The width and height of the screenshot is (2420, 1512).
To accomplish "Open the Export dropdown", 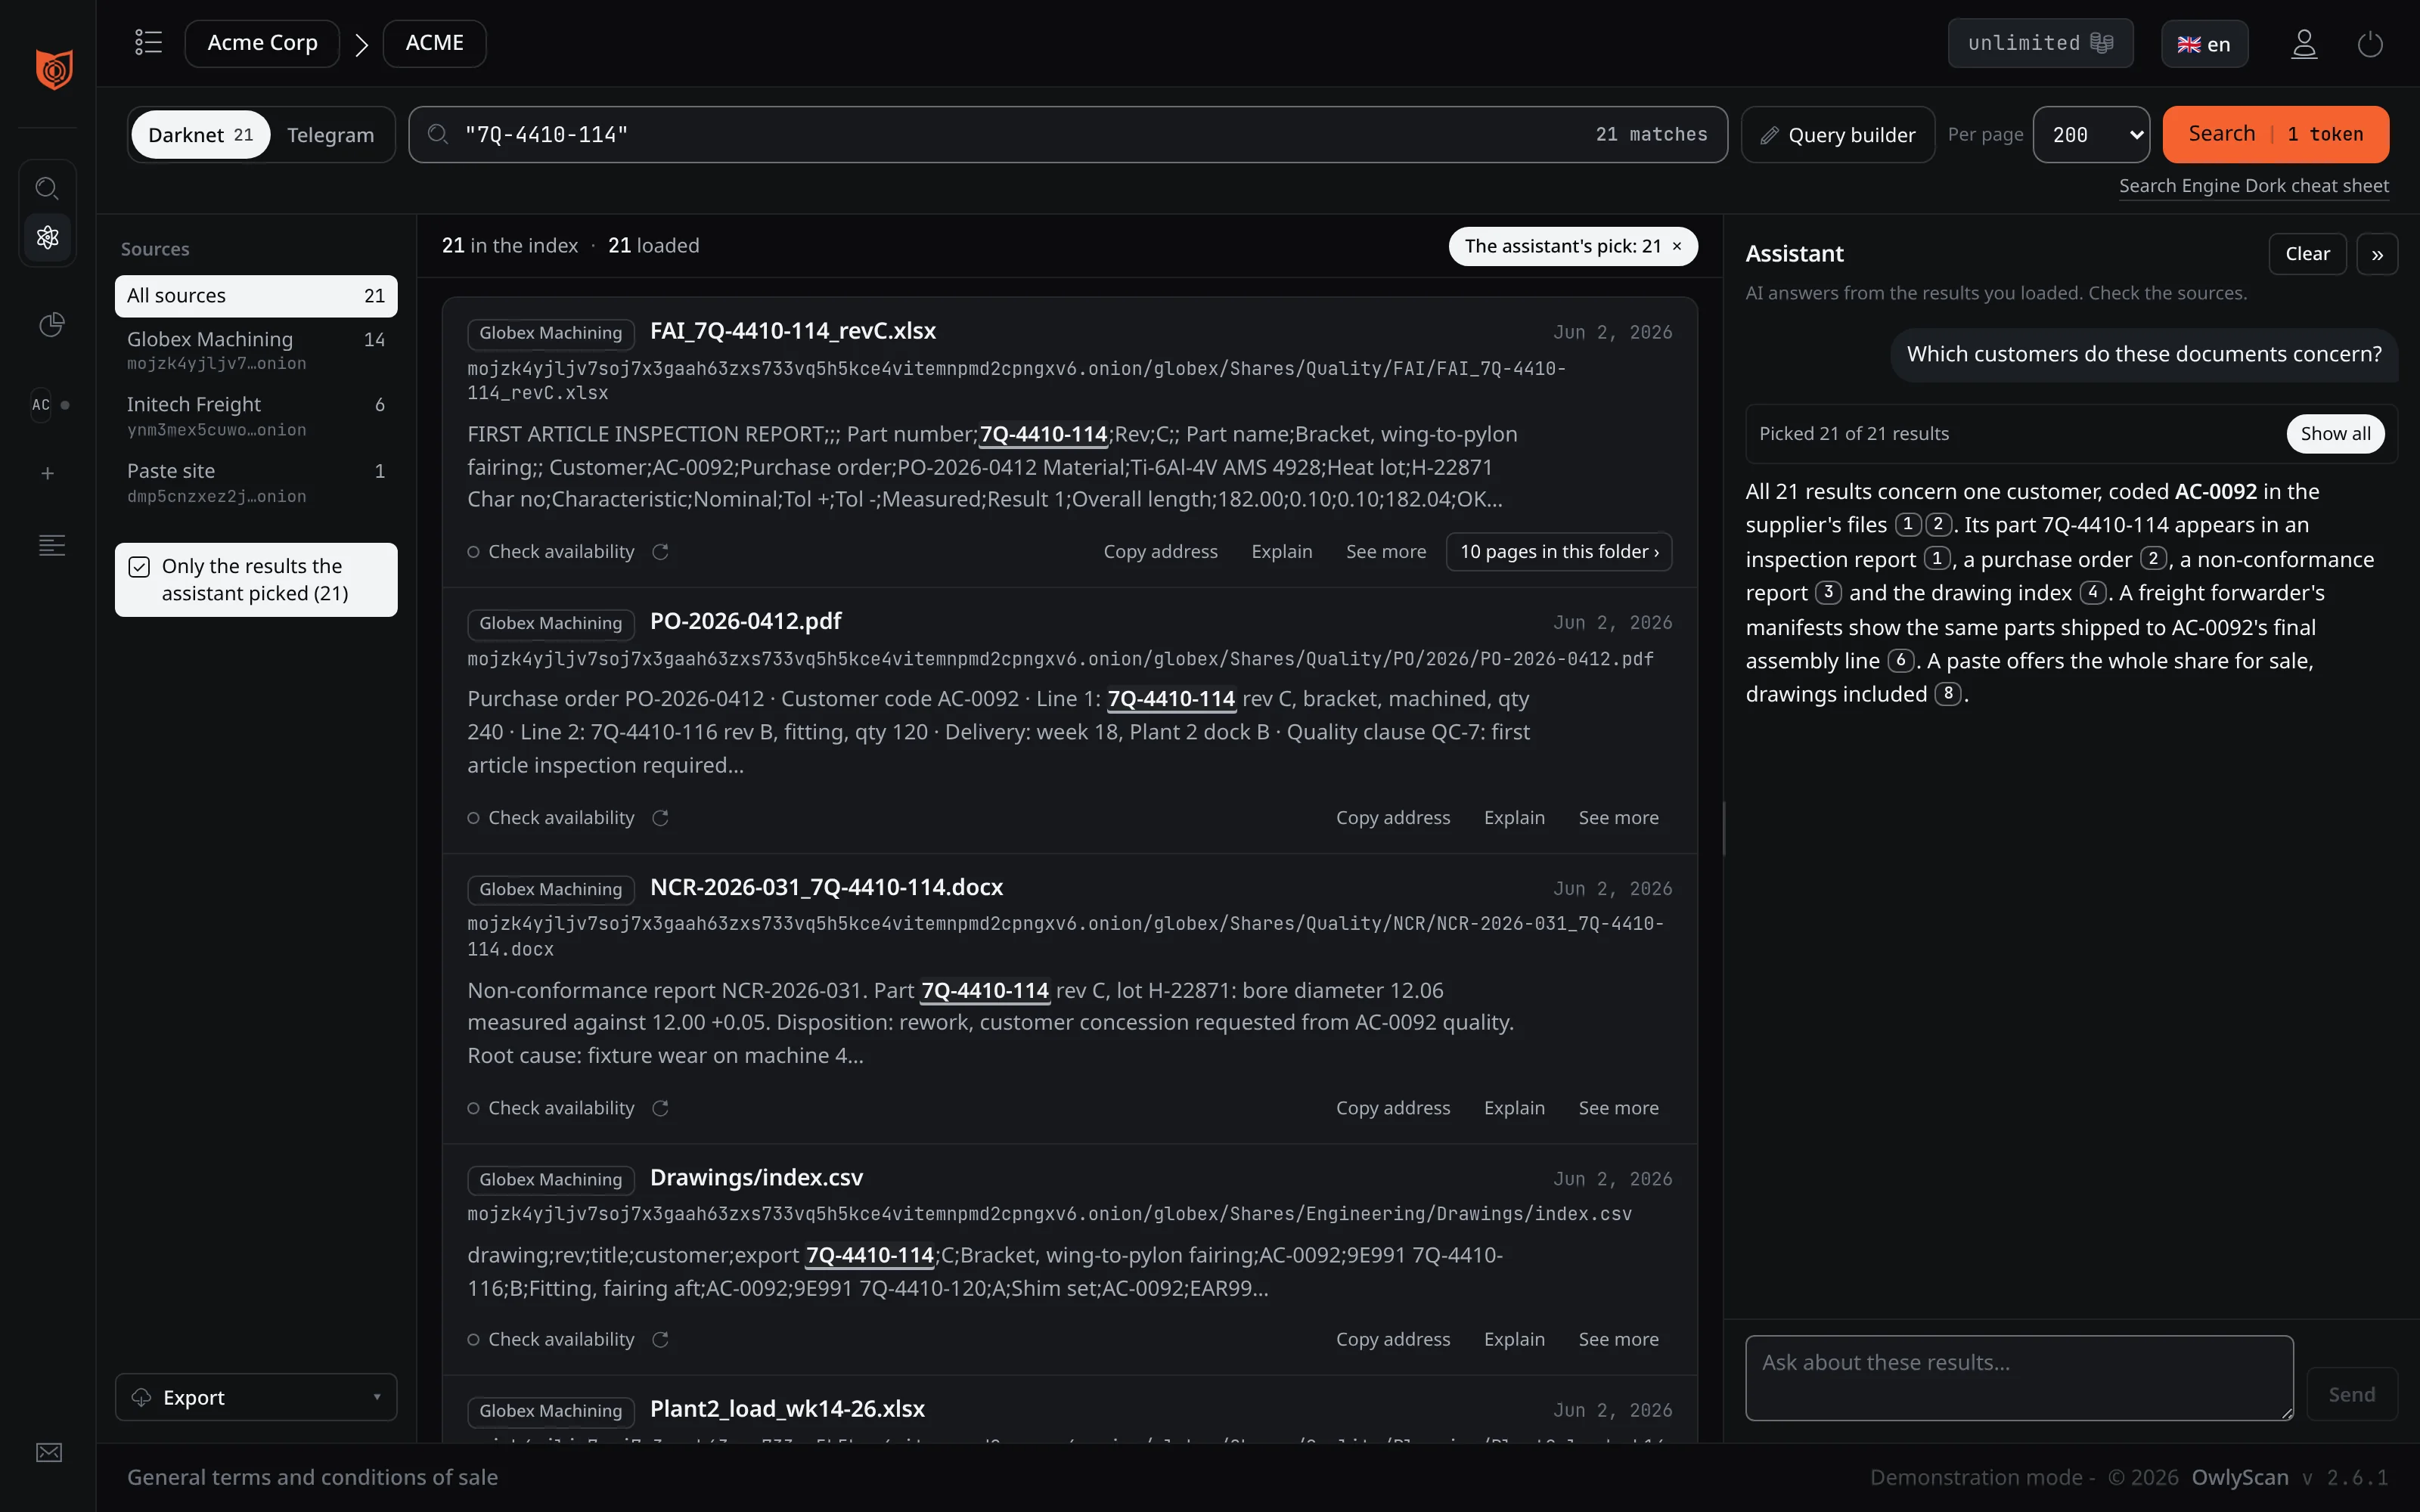I will pos(256,1397).
